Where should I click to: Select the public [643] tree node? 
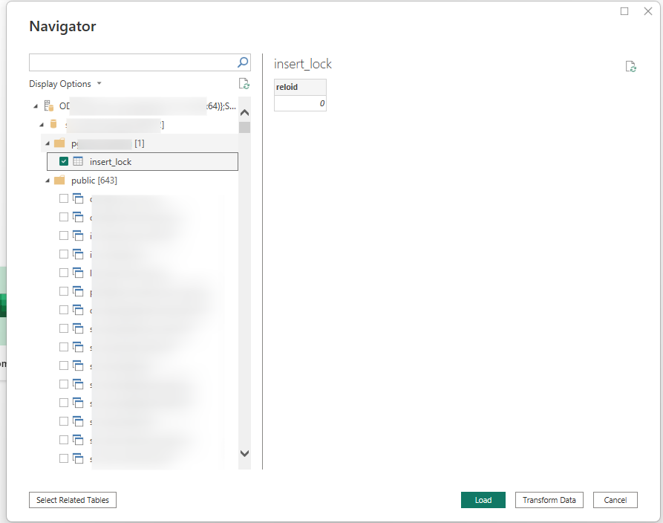click(94, 181)
